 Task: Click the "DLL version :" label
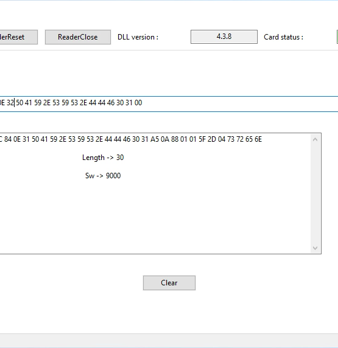click(138, 37)
